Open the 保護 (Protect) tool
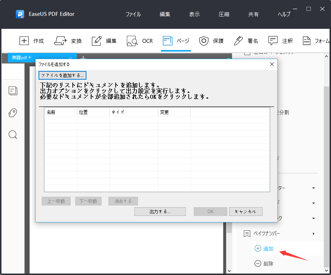 211,41
